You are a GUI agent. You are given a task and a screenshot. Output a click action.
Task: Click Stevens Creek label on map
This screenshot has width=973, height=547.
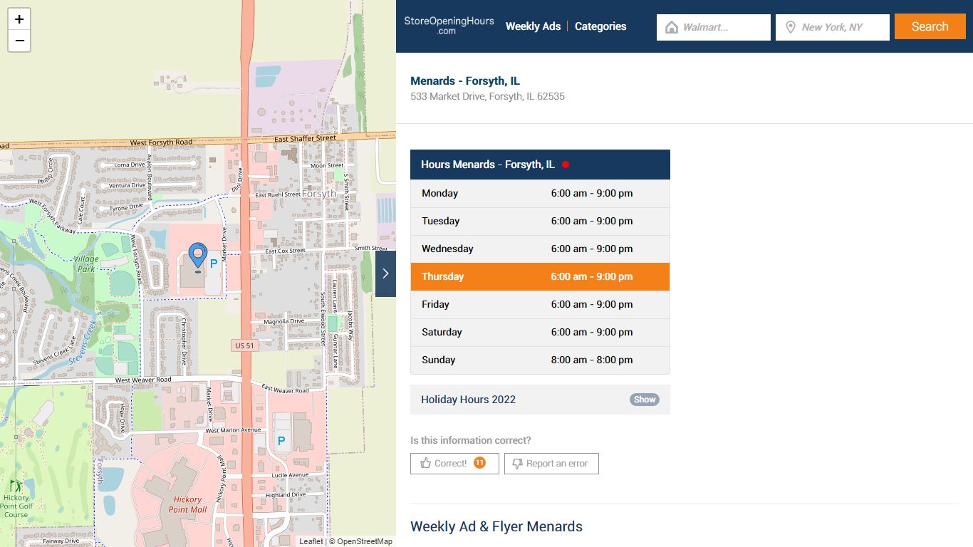[x=83, y=343]
